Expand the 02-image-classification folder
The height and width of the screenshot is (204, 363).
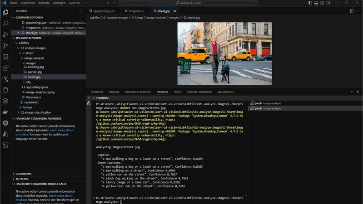(x=35, y=112)
